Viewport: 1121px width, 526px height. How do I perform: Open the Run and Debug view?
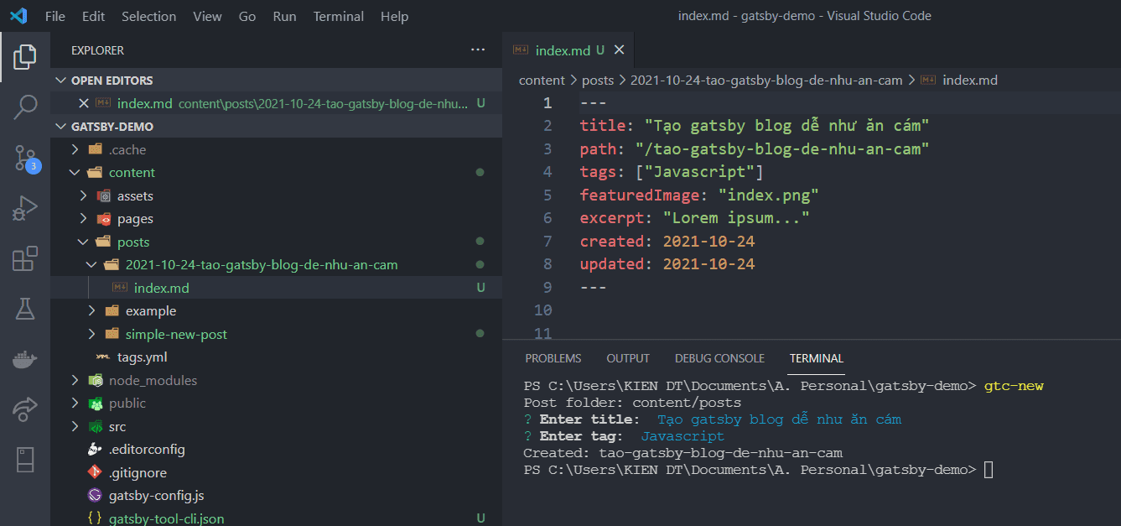pyautogui.click(x=25, y=208)
